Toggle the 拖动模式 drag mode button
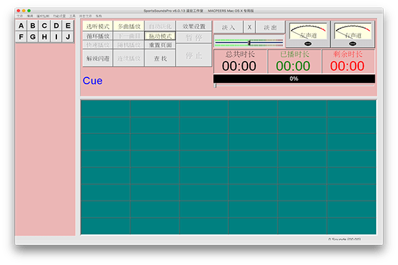 (x=160, y=36)
